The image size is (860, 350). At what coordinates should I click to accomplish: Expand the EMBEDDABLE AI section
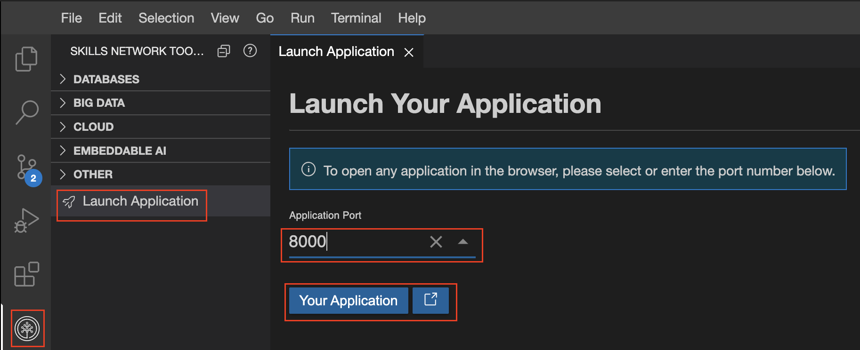coord(161,151)
